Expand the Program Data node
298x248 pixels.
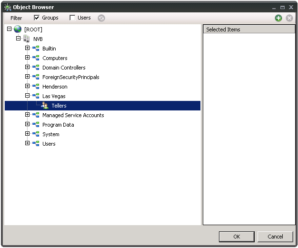point(27,124)
